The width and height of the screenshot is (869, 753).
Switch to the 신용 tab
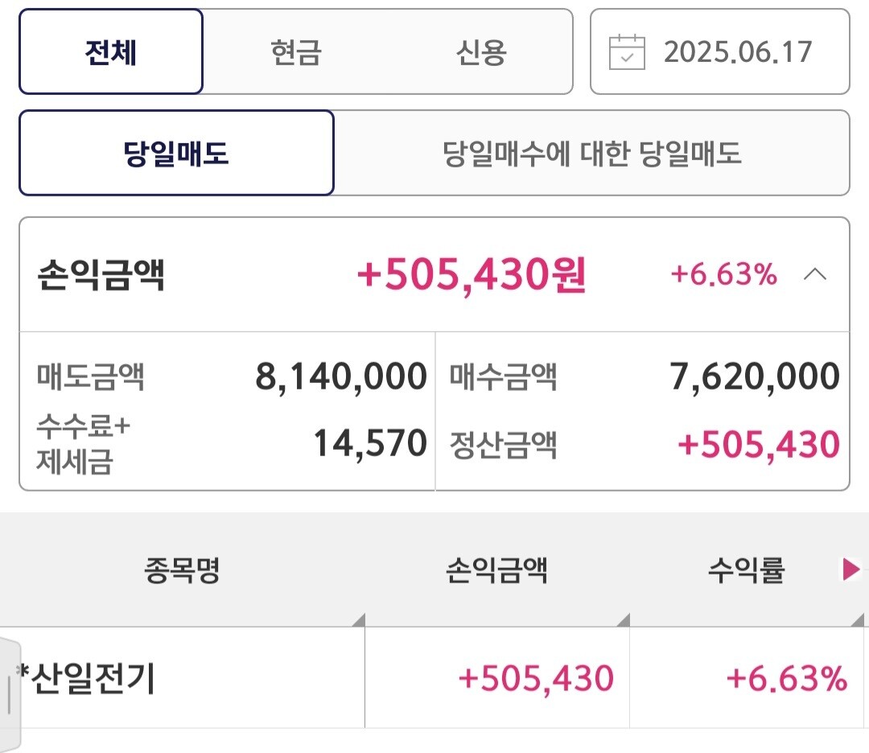tap(481, 52)
